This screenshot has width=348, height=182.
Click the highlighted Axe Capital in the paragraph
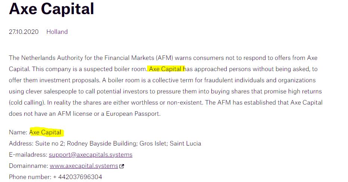coord(166,69)
